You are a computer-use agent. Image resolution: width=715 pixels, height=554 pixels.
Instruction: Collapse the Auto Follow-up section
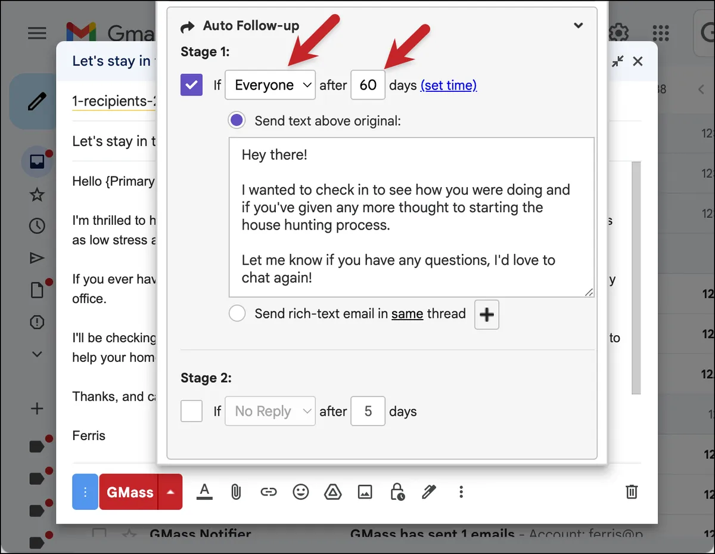point(578,26)
